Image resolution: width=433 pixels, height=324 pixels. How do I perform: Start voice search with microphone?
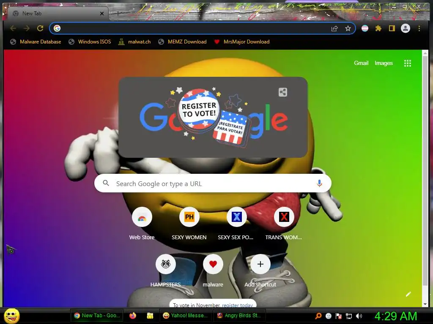click(x=319, y=183)
